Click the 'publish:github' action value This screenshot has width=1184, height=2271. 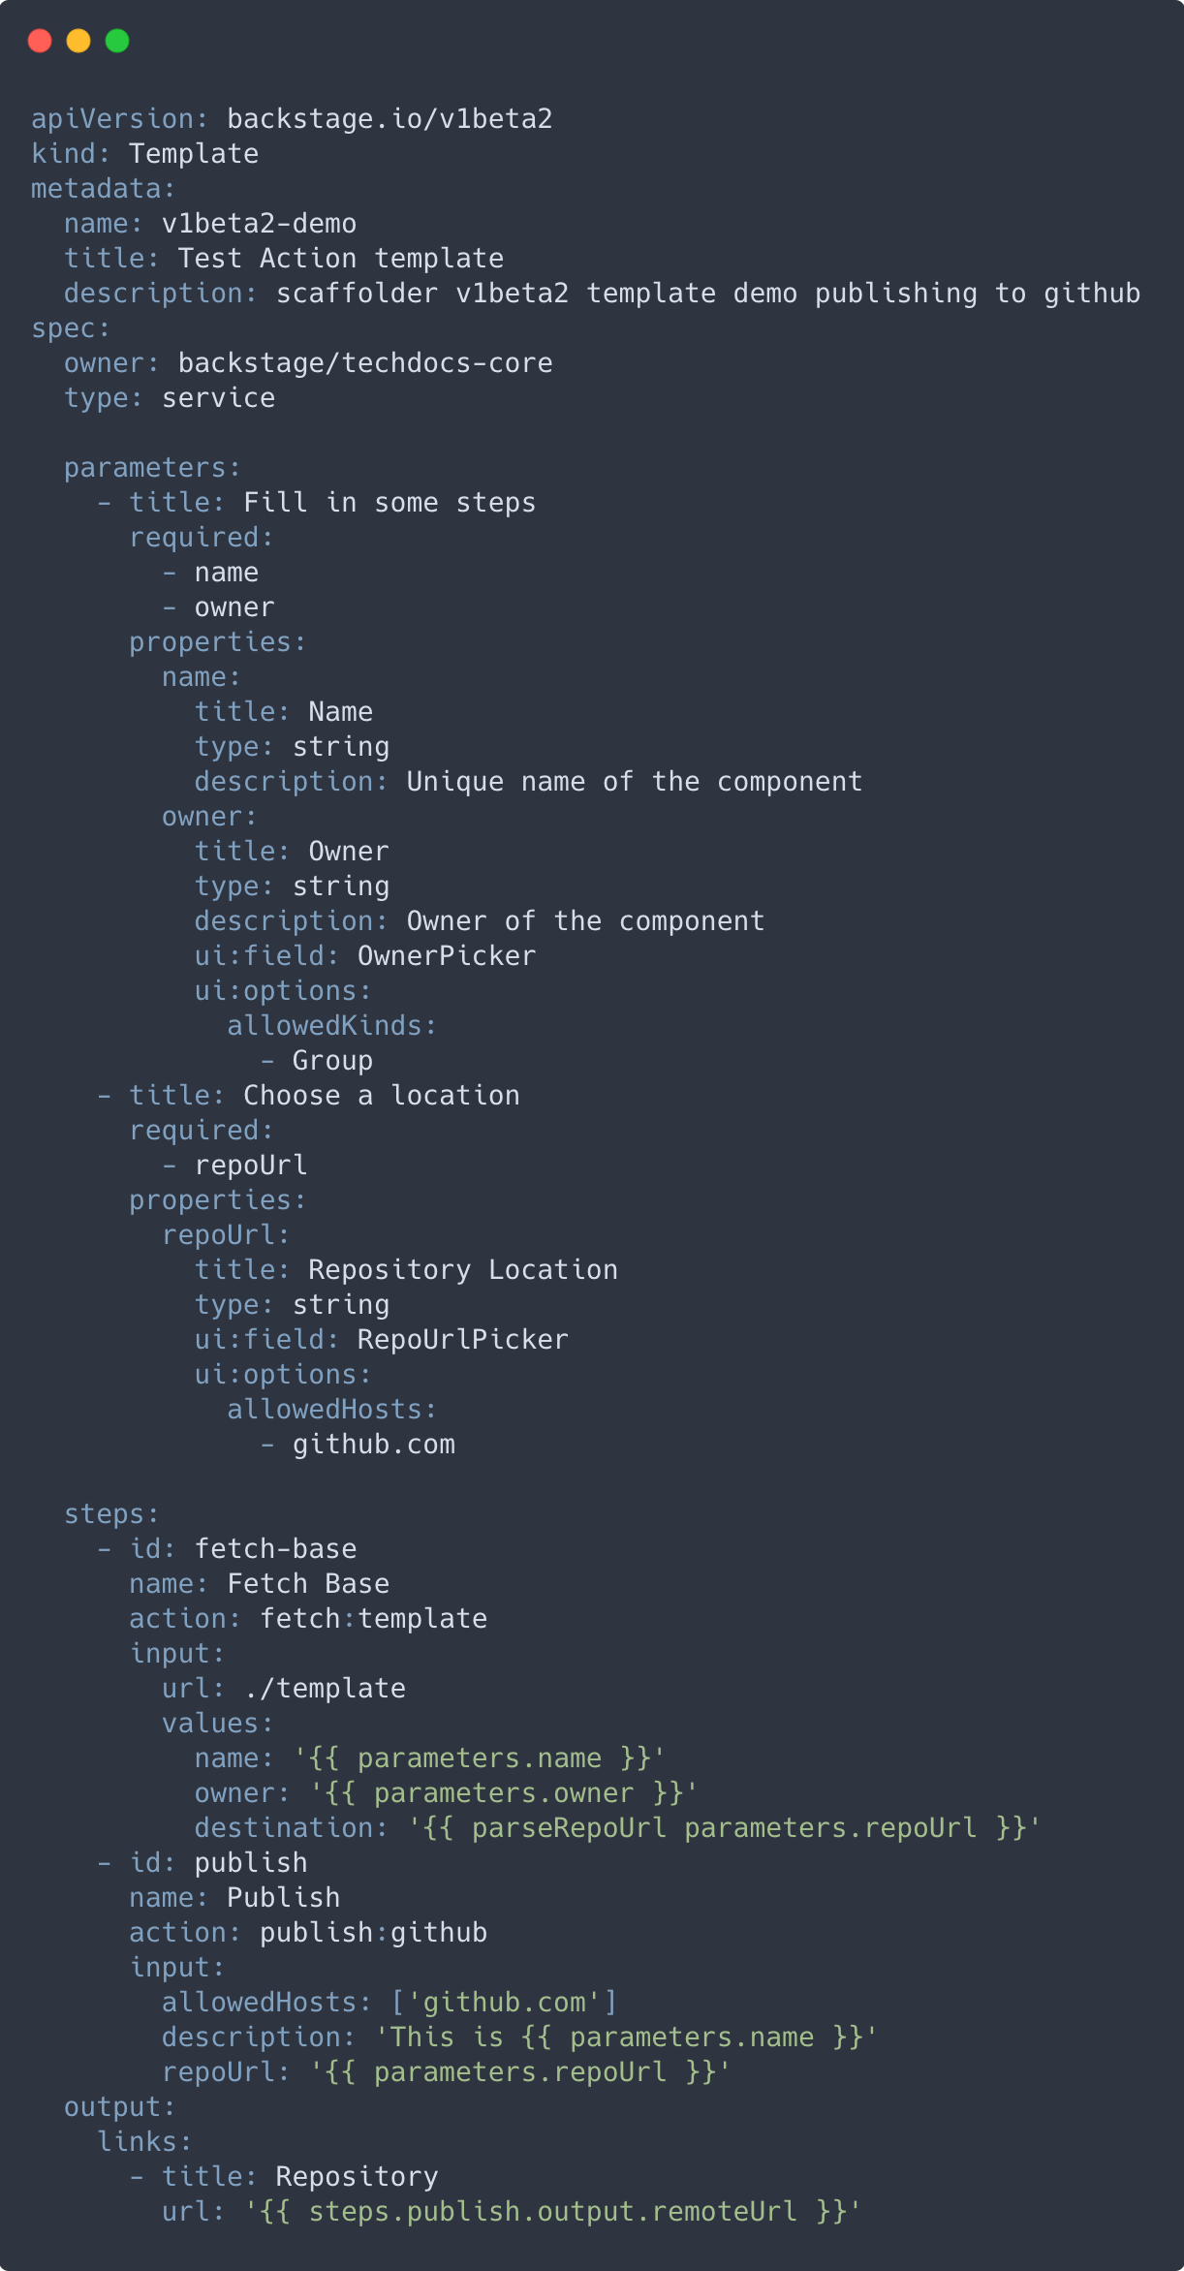[x=373, y=1933]
